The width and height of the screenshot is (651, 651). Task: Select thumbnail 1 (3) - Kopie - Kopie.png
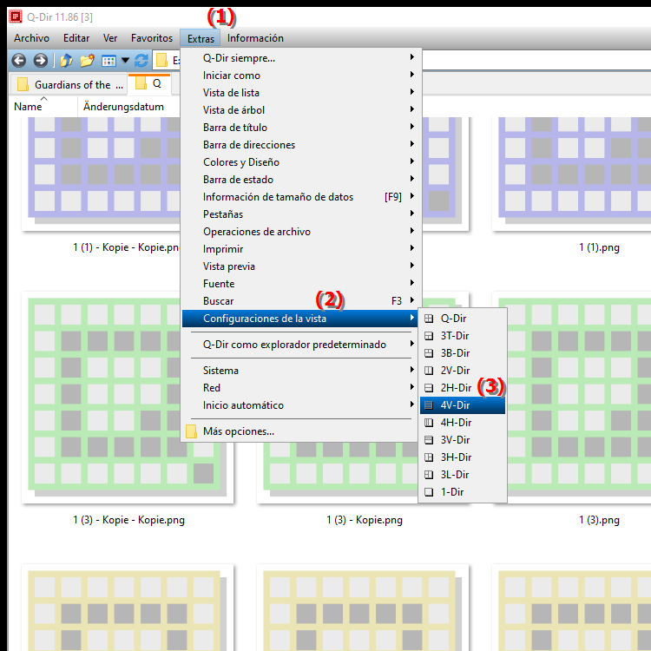tap(128, 398)
